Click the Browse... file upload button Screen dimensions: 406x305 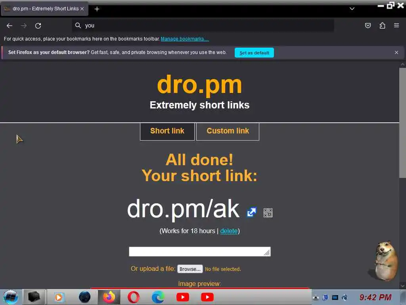coord(190,269)
